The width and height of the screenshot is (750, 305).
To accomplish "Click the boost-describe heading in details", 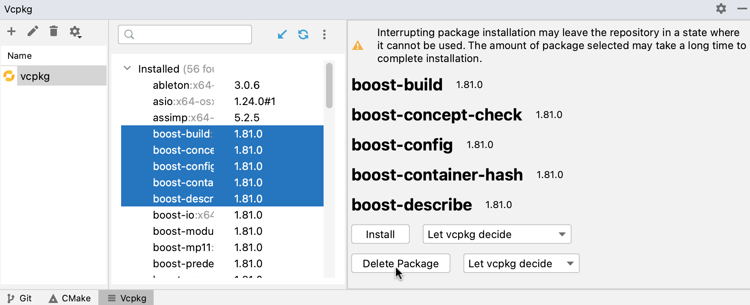I will [412, 205].
